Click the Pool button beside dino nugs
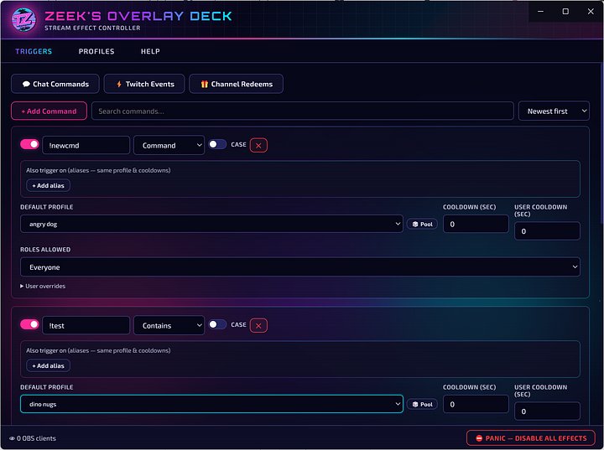The height and width of the screenshot is (450, 604). [x=422, y=404]
